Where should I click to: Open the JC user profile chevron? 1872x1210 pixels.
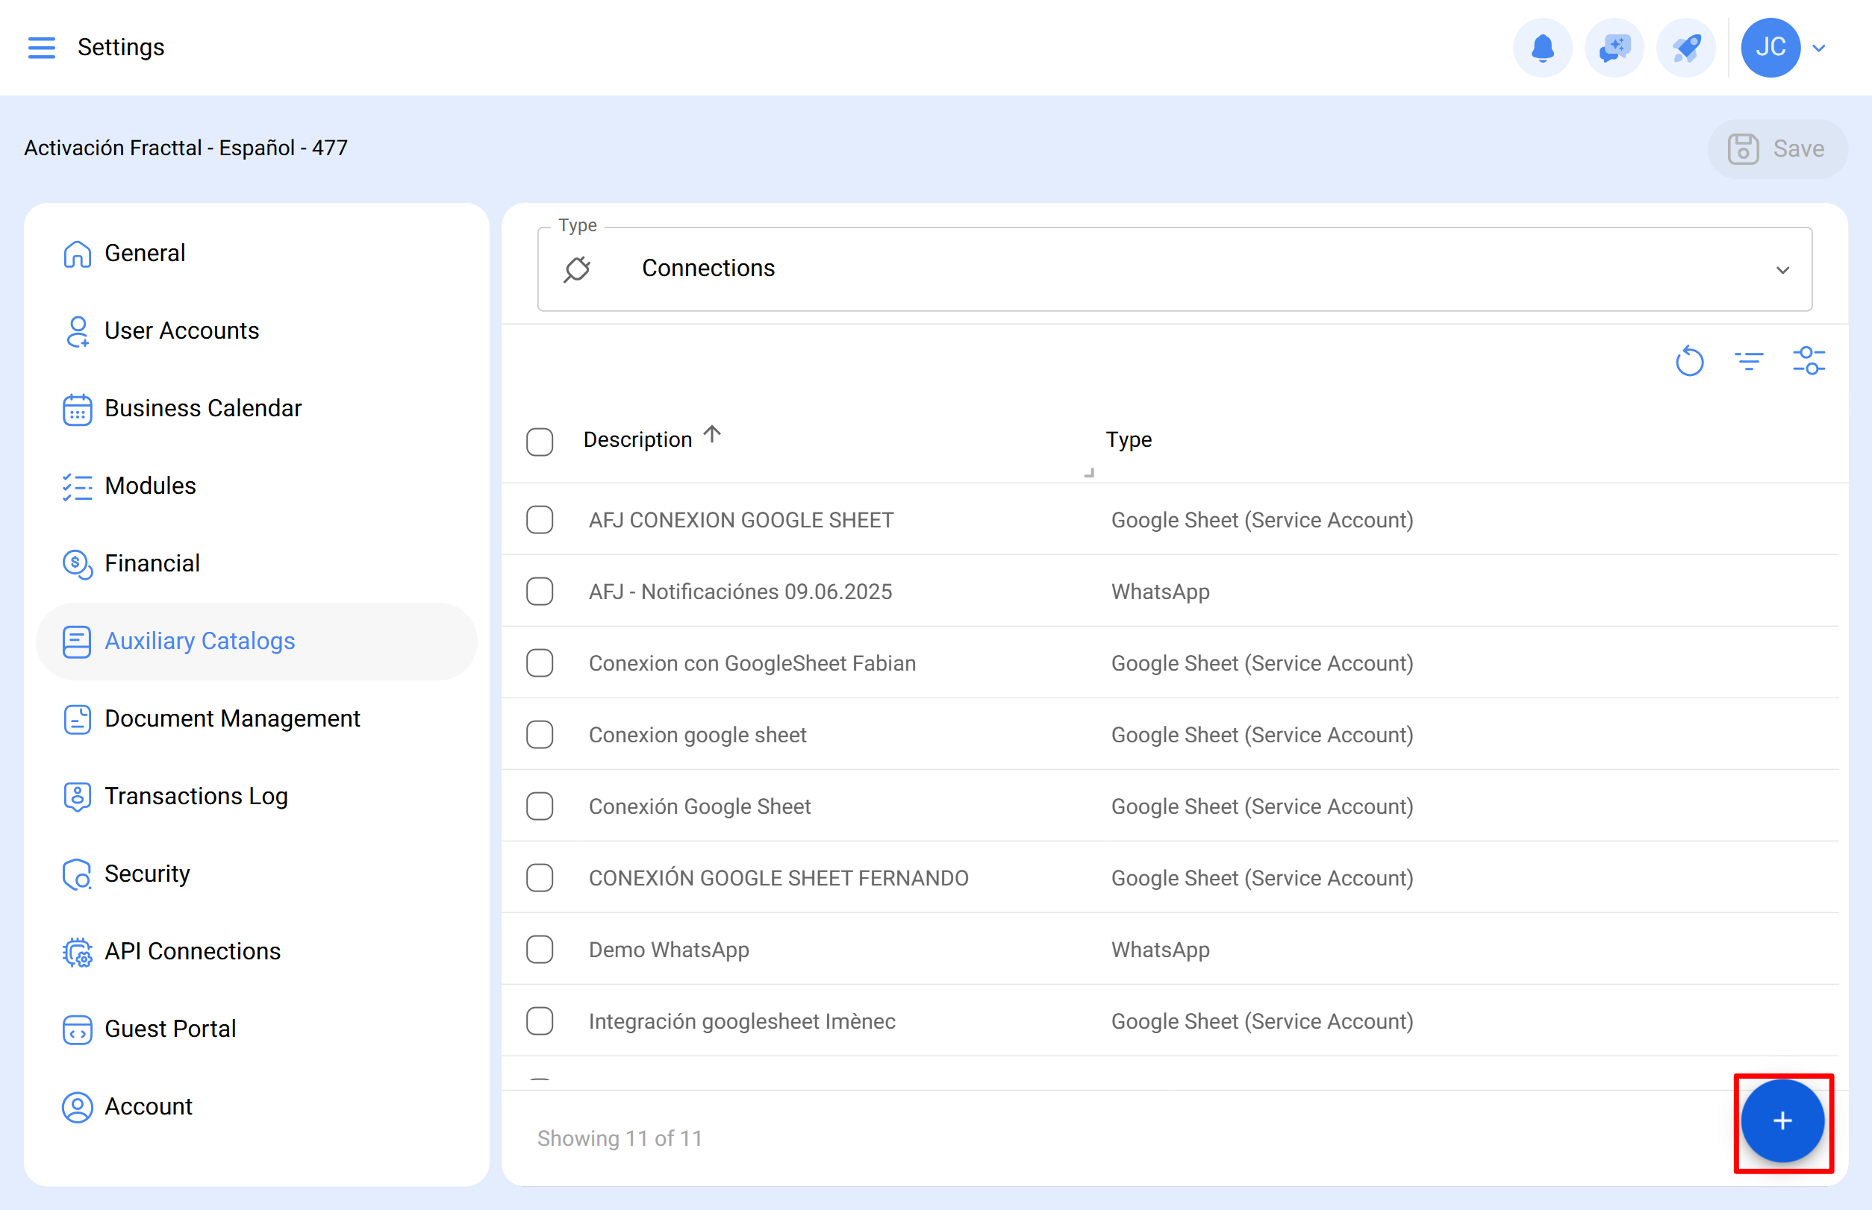[1818, 48]
